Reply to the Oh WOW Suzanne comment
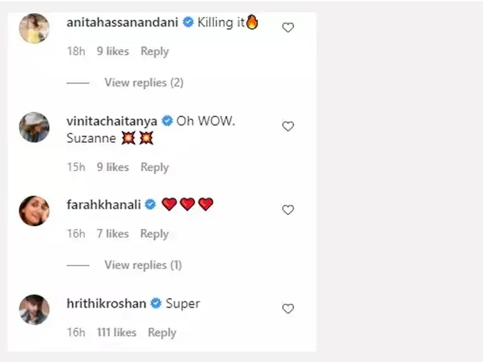Image resolution: width=483 pixels, height=362 pixels. [155, 167]
